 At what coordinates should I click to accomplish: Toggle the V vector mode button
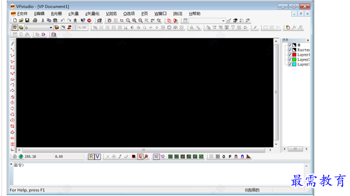tap(98, 157)
